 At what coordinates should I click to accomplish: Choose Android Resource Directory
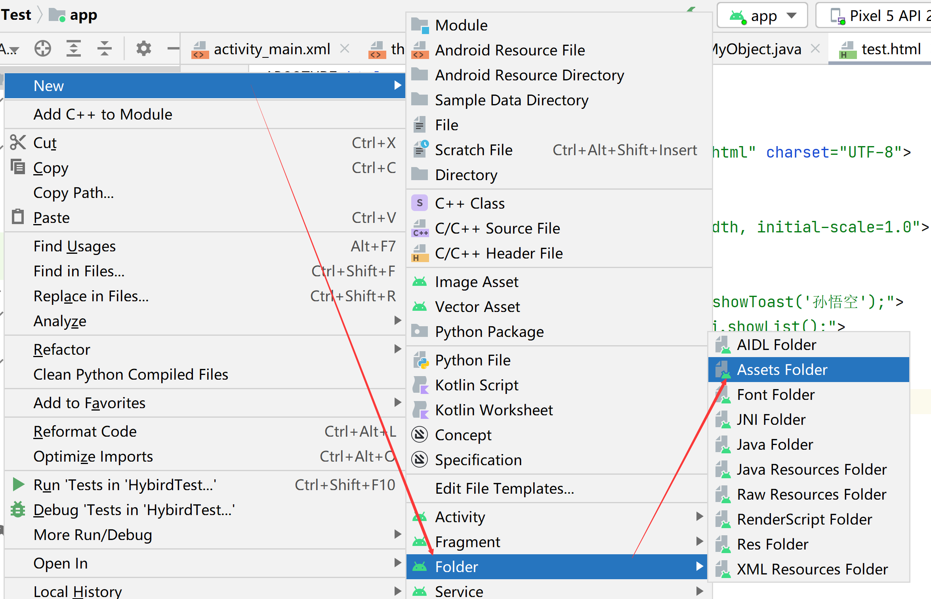[529, 75]
